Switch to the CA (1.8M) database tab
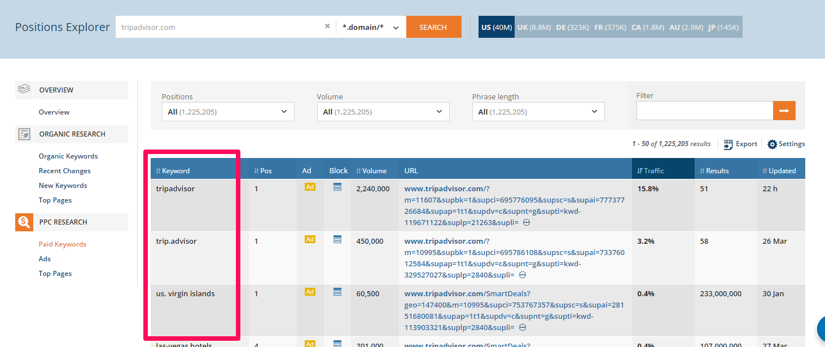Viewport: 825px width, 347px height. click(x=648, y=27)
